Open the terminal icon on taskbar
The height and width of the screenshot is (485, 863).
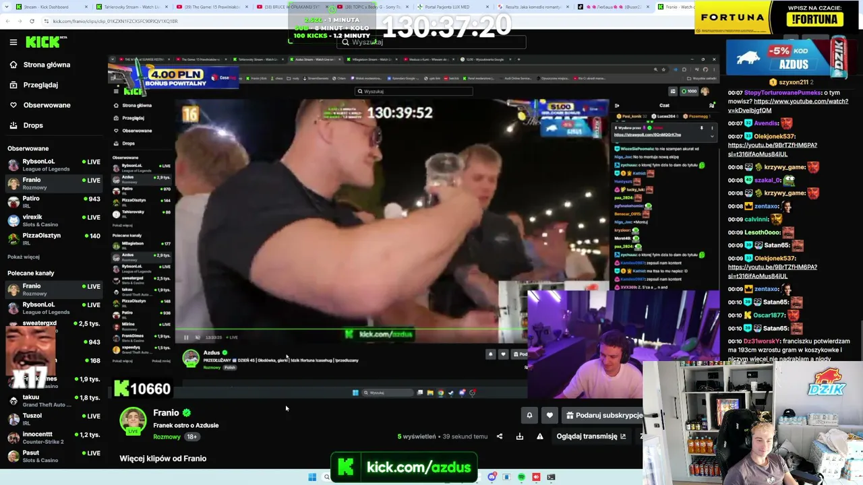551,478
